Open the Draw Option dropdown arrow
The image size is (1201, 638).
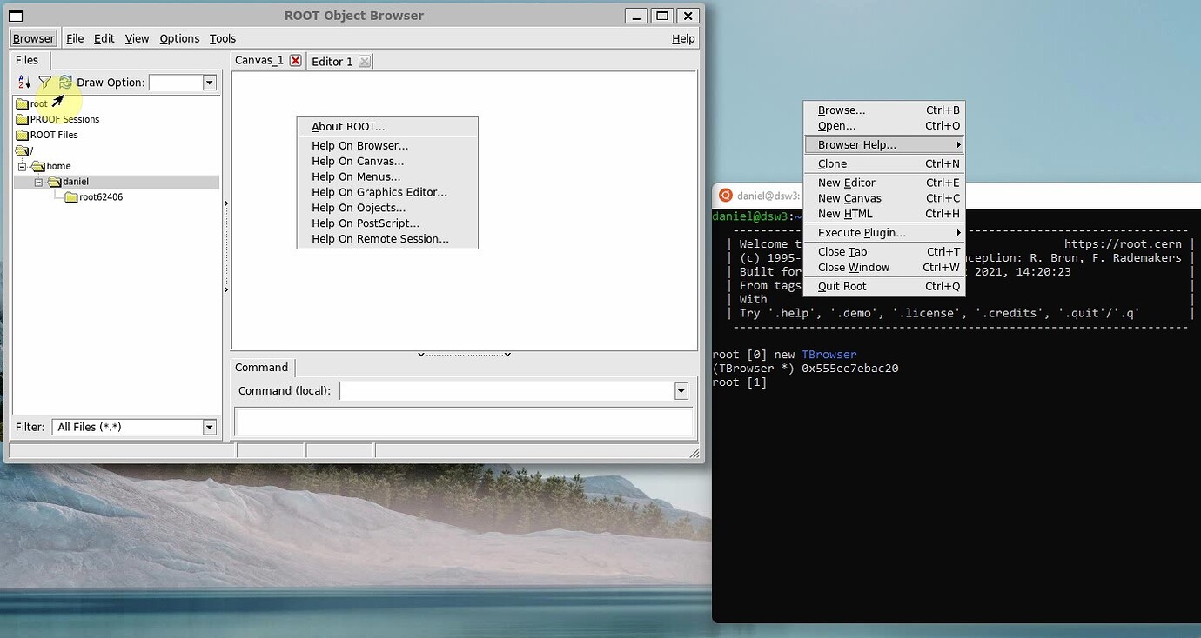[209, 83]
